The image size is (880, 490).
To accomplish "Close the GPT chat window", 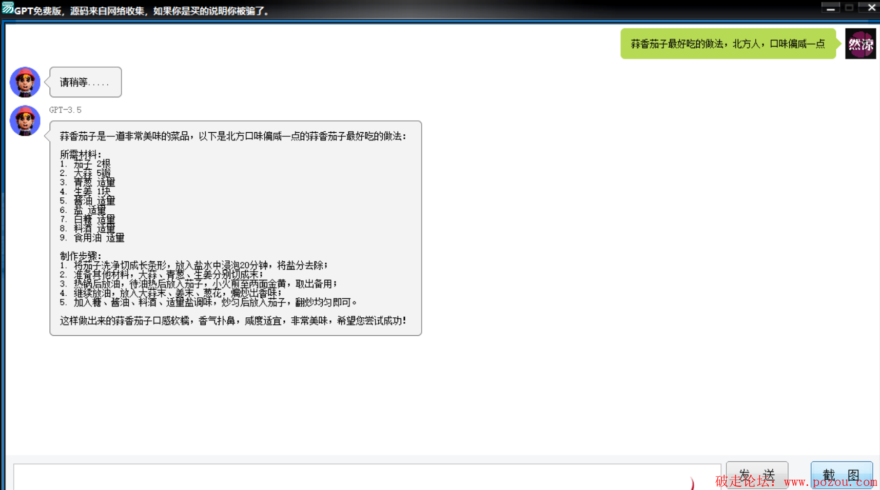I will pos(871,8).
